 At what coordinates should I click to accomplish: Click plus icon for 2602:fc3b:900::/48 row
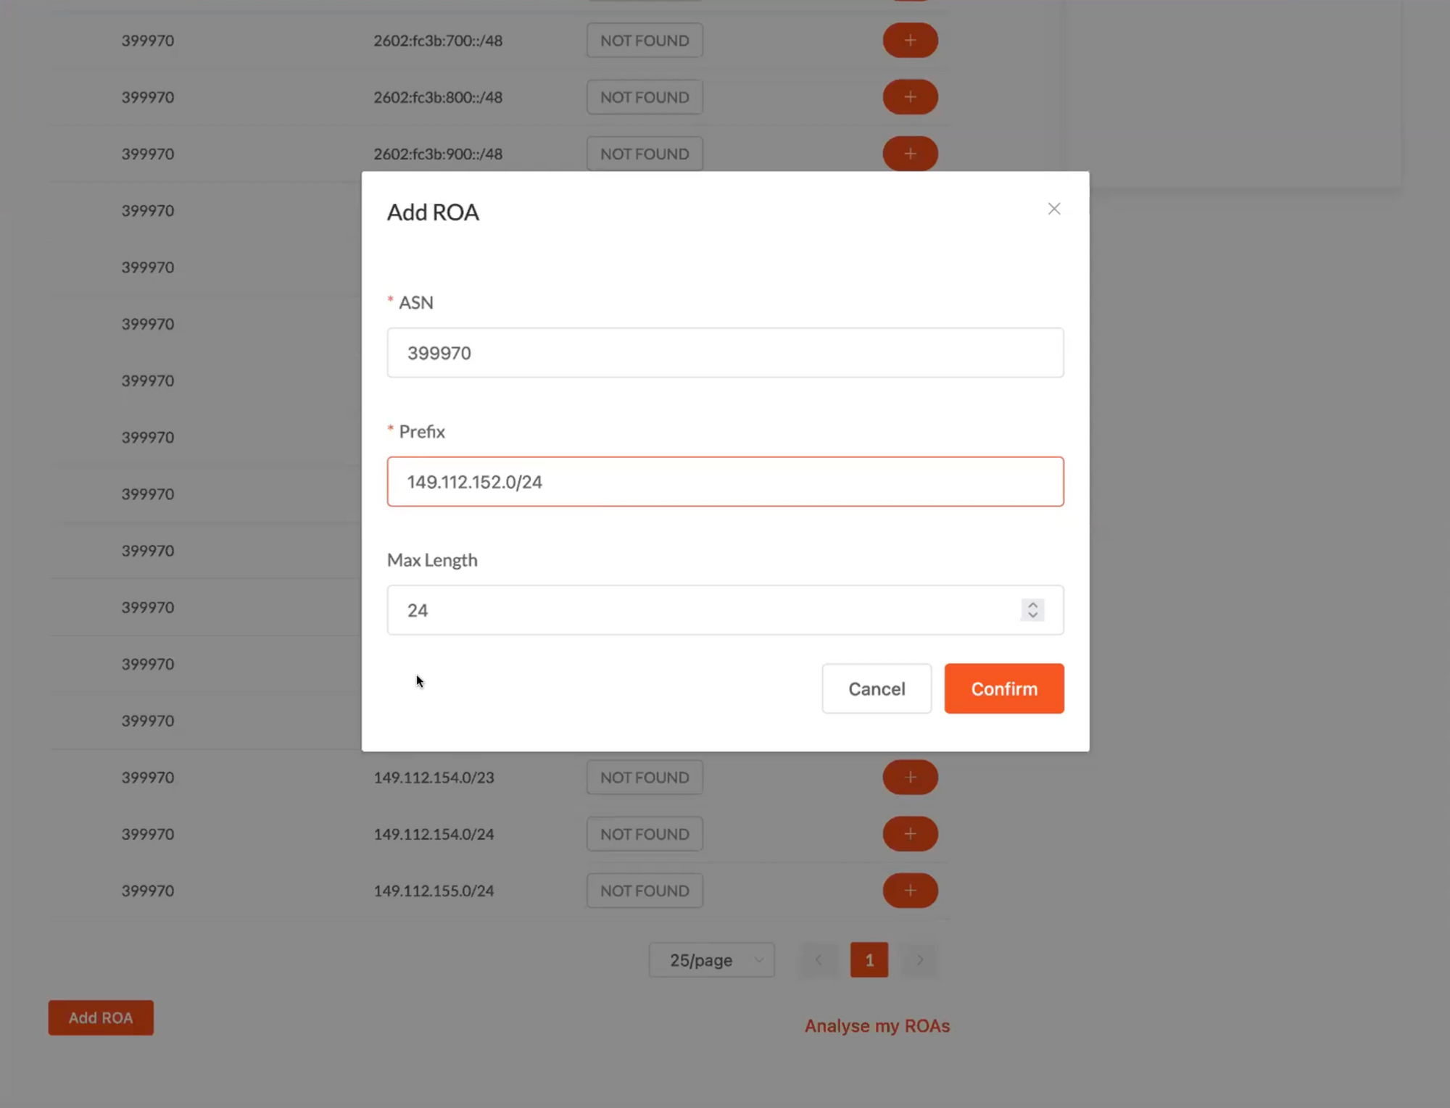coord(910,154)
